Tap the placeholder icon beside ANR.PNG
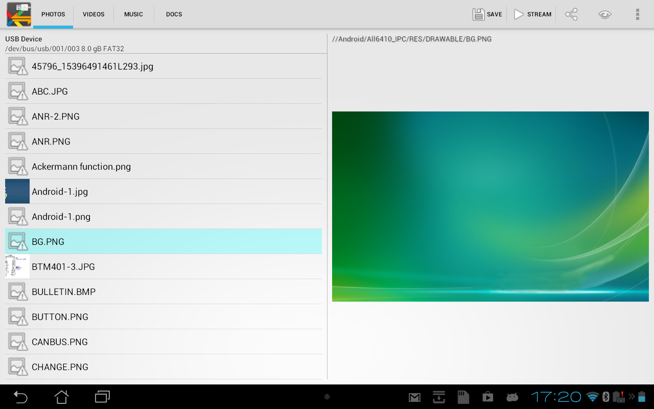Image resolution: width=654 pixels, height=409 pixels. click(18, 141)
